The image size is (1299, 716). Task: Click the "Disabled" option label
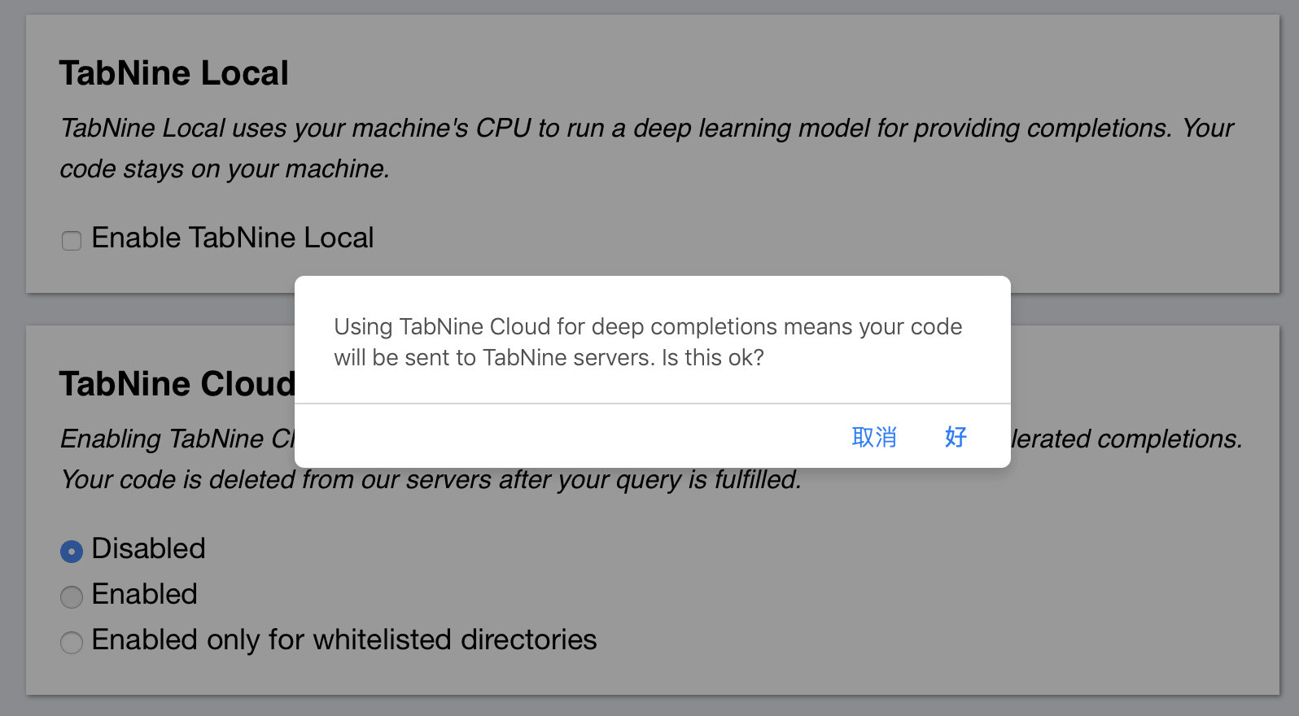[x=148, y=548]
